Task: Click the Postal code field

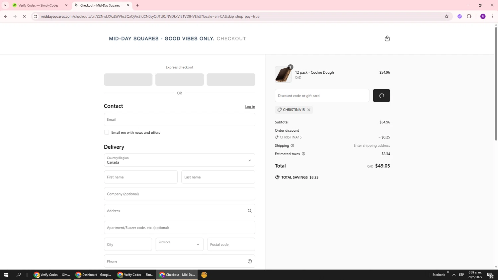Action: tap(231, 245)
